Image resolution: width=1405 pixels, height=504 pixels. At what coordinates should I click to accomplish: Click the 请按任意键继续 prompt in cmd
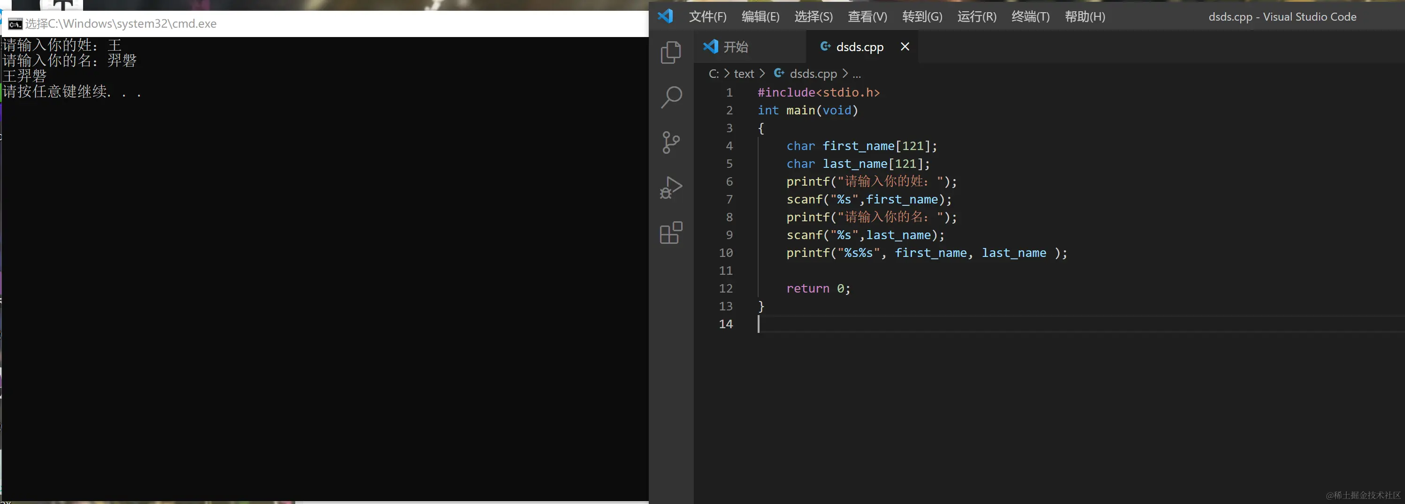pos(73,91)
